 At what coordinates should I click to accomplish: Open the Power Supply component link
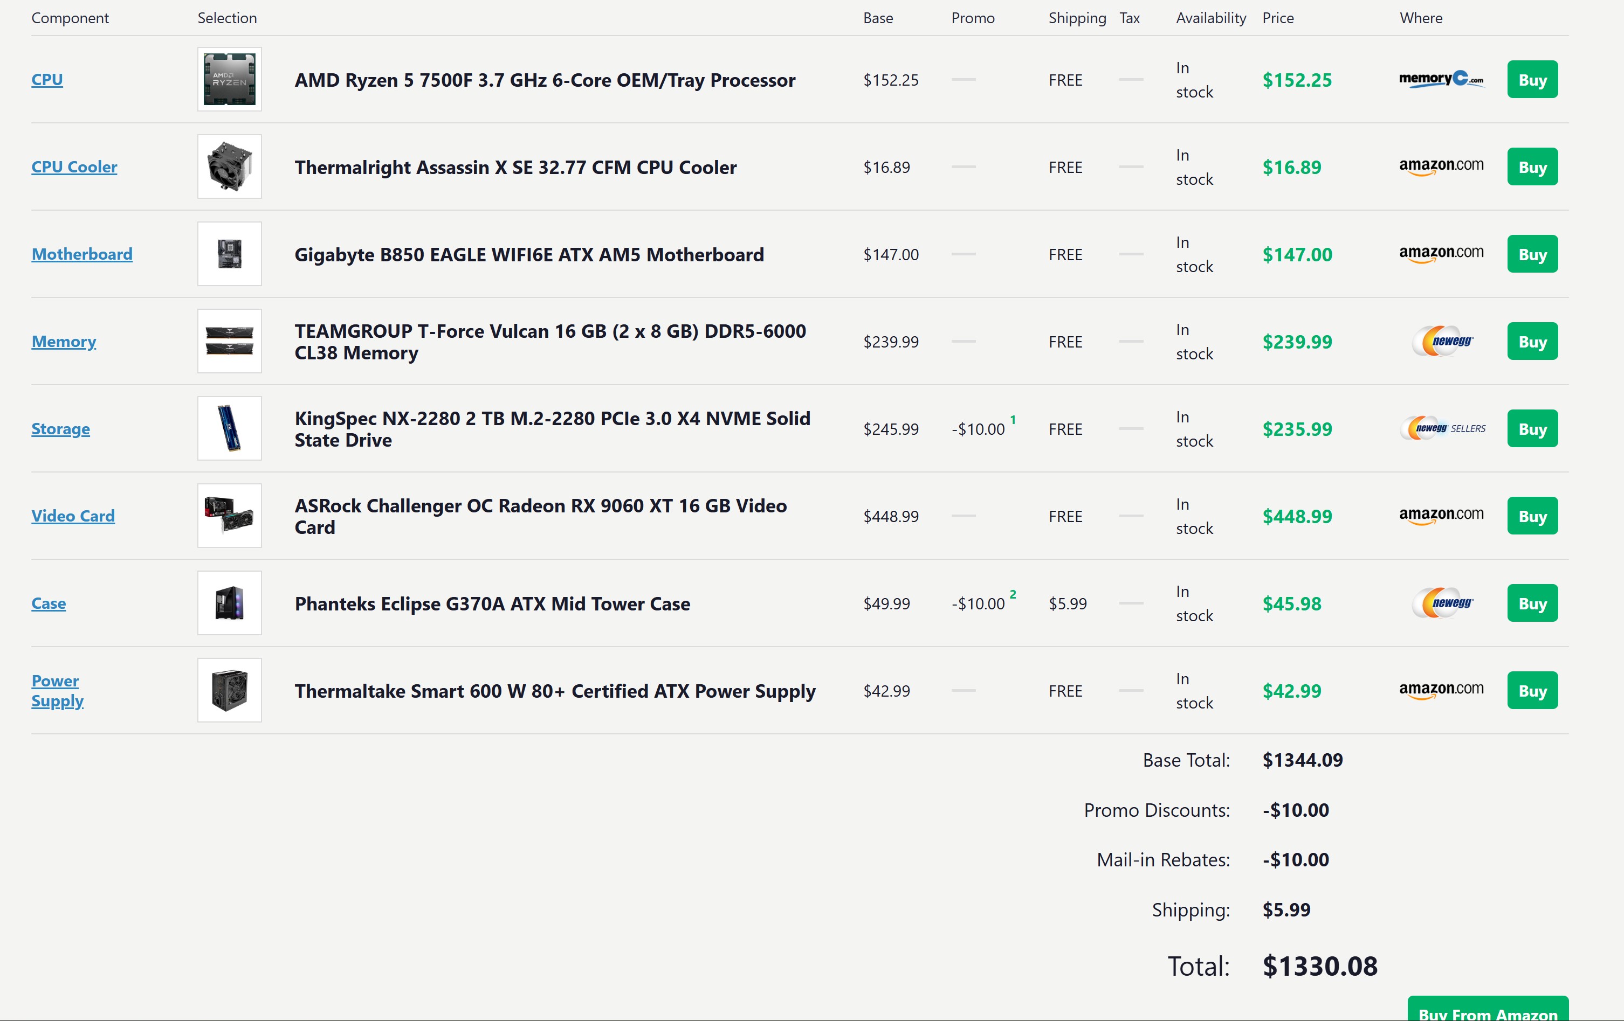[57, 691]
